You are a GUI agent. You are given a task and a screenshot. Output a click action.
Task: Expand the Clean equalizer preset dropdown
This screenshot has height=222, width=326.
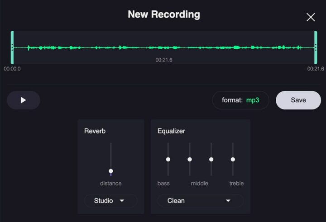pos(200,201)
